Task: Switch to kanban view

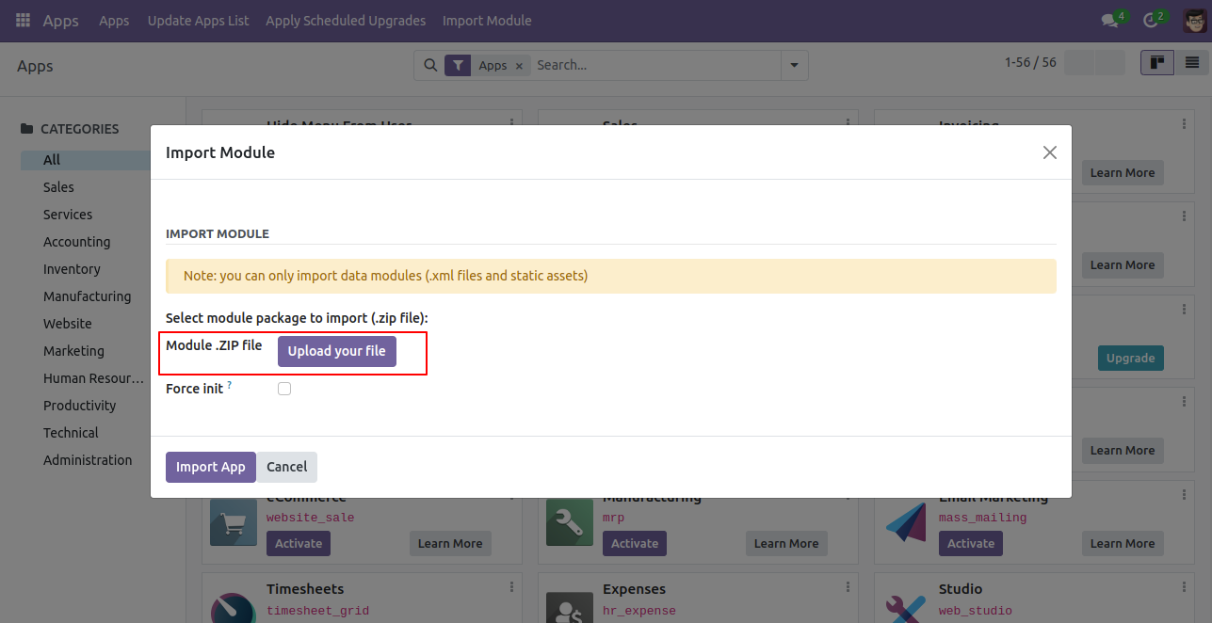Action: (x=1157, y=63)
